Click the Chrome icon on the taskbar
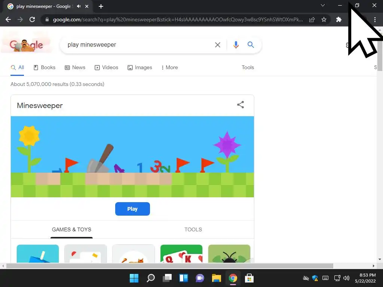 pyautogui.click(x=233, y=278)
